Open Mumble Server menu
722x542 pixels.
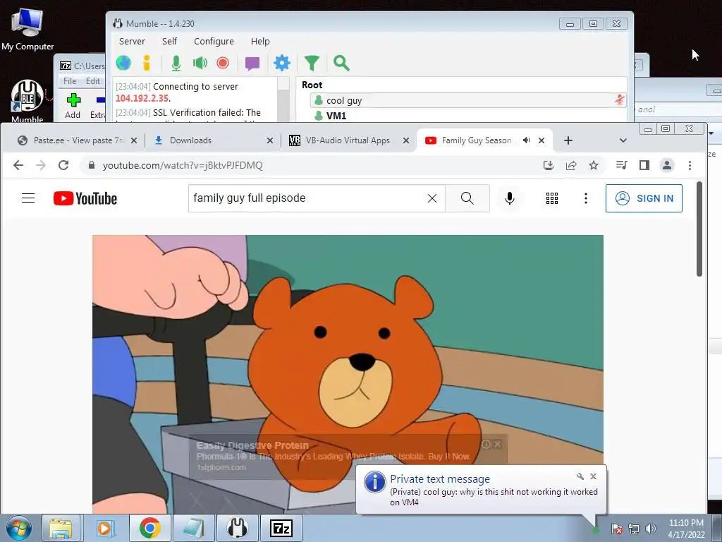(132, 41)
